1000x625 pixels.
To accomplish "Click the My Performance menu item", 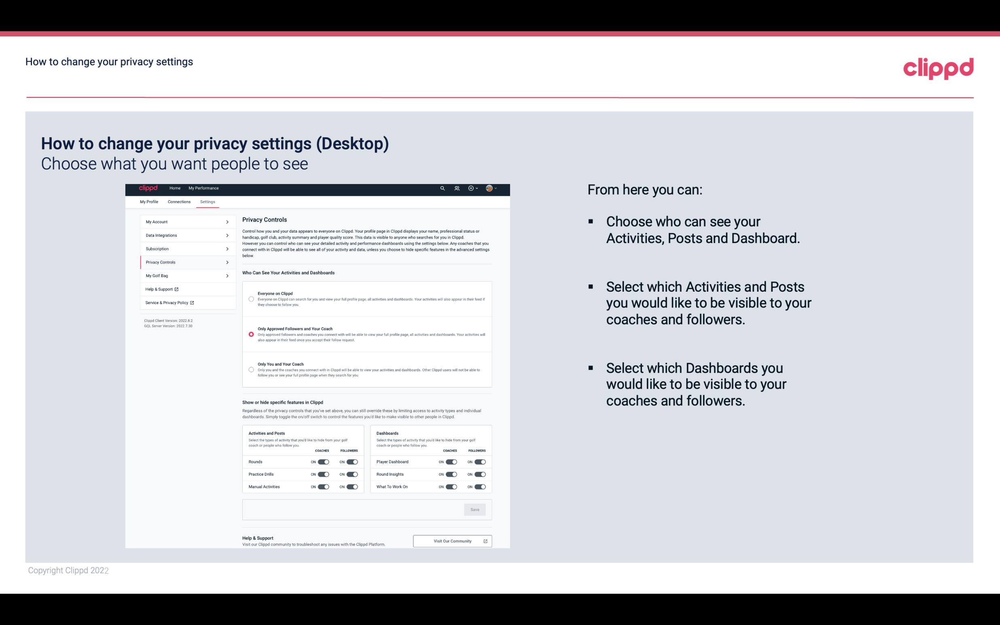I will coord(204,188).
